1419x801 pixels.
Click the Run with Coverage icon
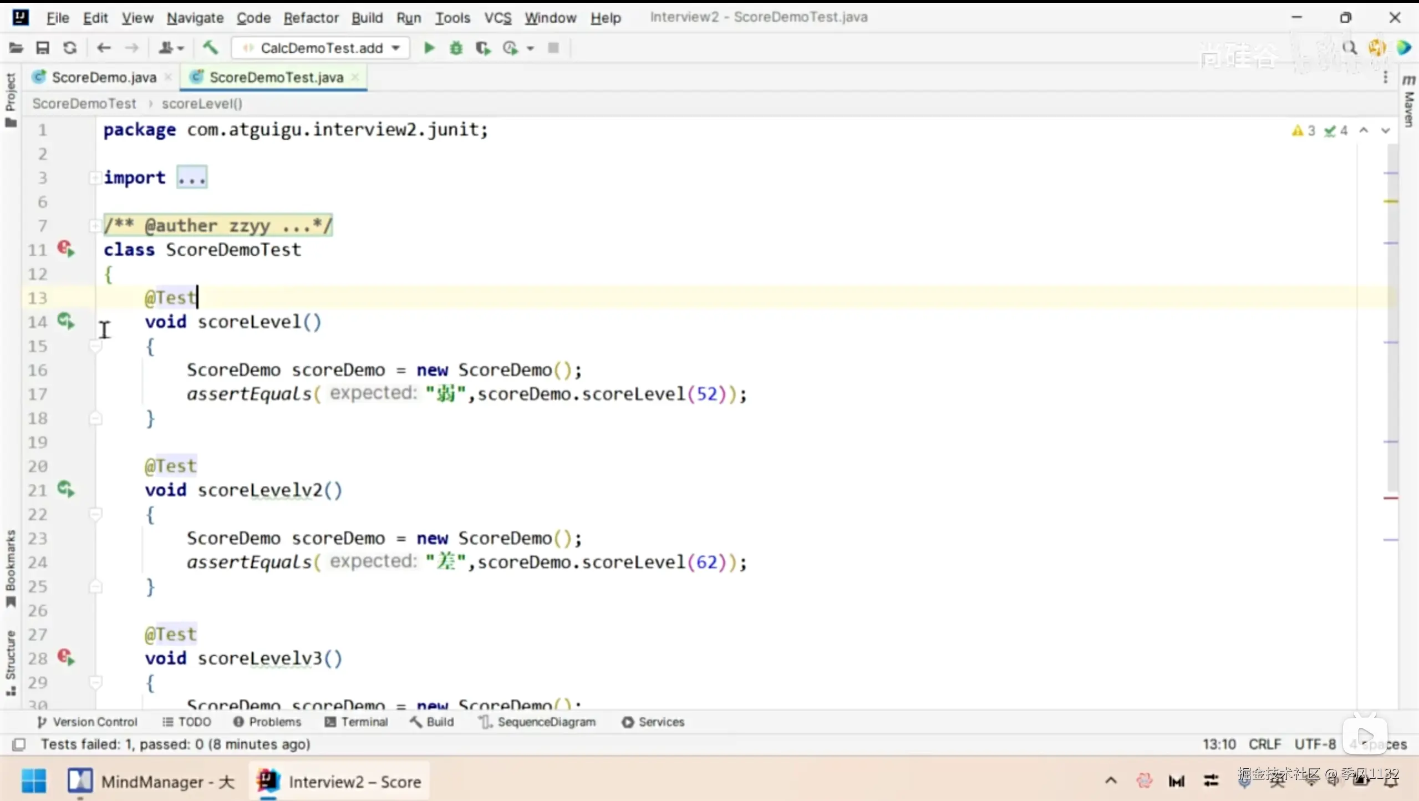click(483, 48)
